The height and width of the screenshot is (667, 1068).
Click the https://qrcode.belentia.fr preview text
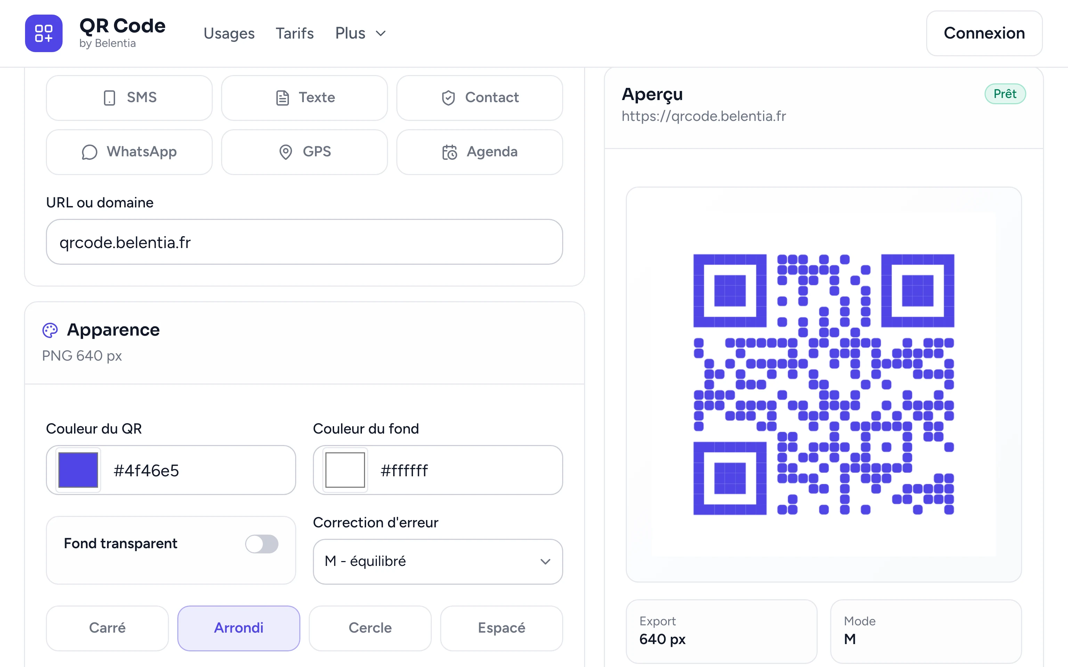click(x=704, y=116)
